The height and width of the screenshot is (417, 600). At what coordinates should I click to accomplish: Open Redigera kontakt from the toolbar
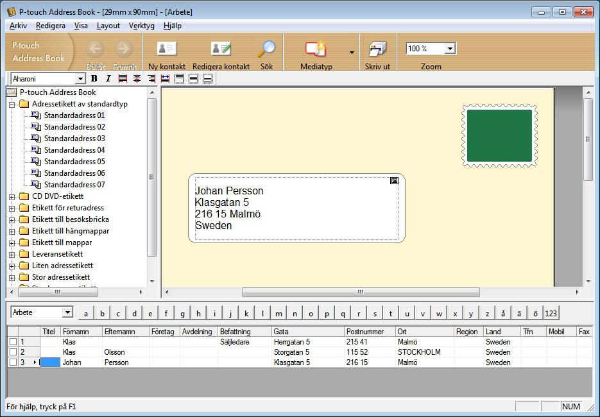point(221,49)
